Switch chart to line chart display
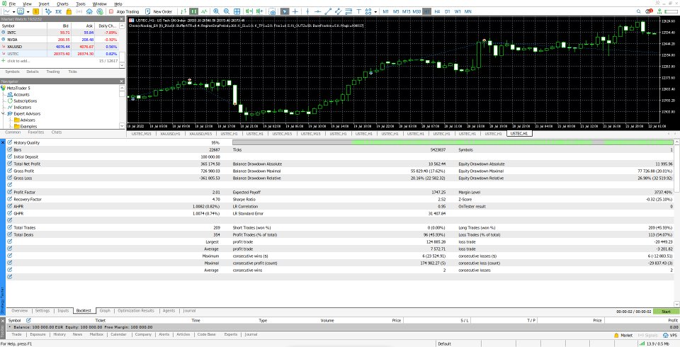Viewport: 680px width, 347px height. 204,12
